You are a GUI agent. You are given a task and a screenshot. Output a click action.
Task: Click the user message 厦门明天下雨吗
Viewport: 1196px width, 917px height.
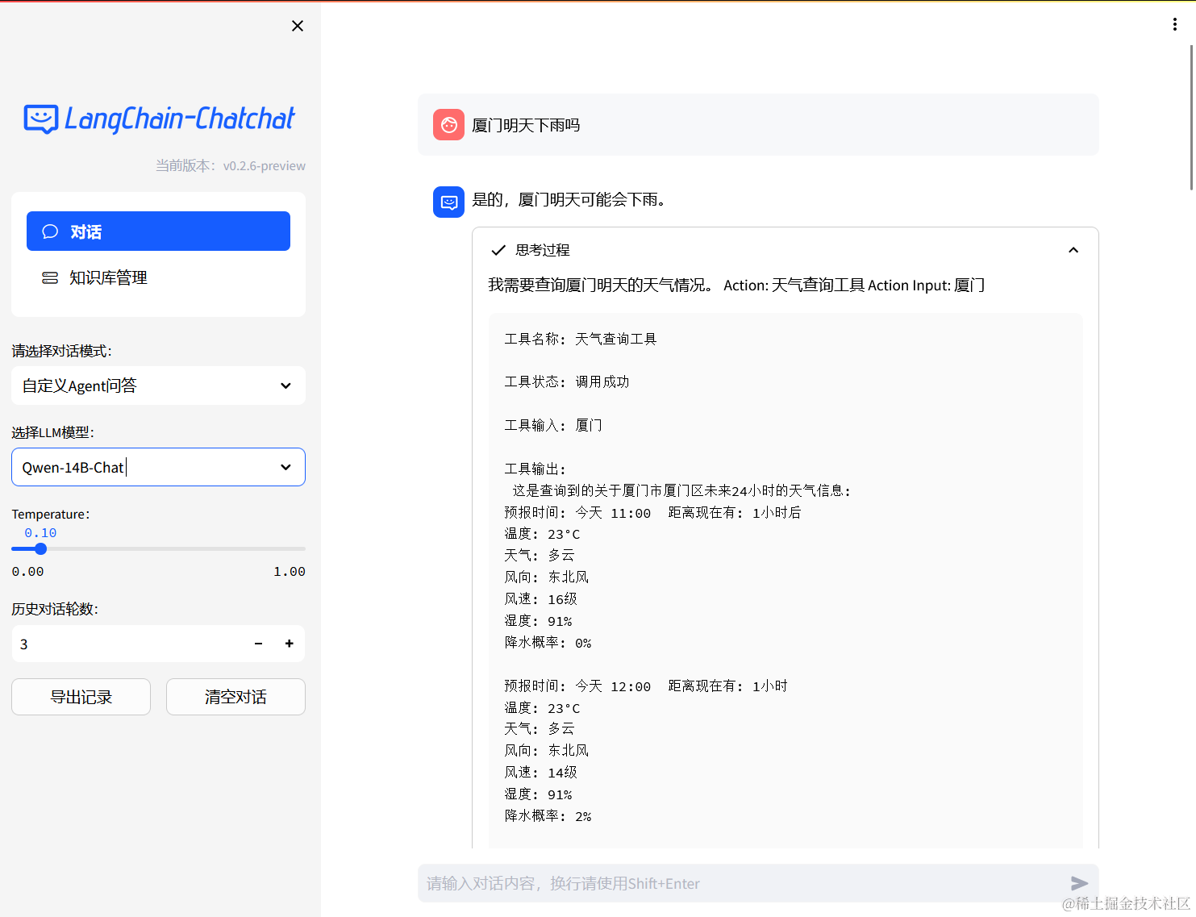[x=526, y=125]
